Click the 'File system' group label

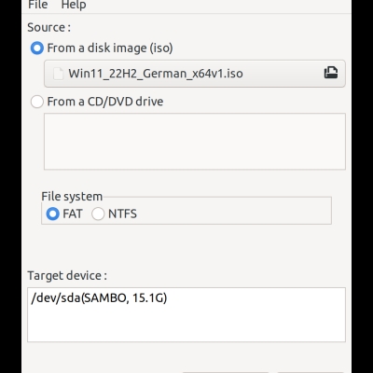[72, 197]
